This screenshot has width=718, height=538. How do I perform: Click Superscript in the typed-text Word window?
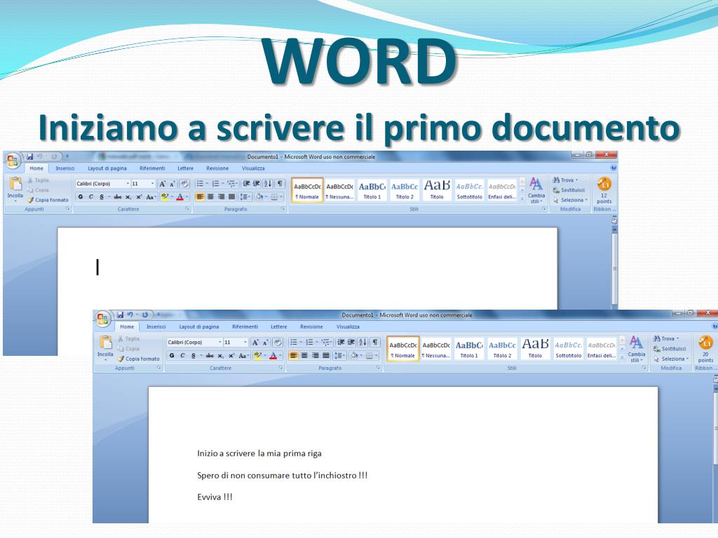tap(231, 355)
